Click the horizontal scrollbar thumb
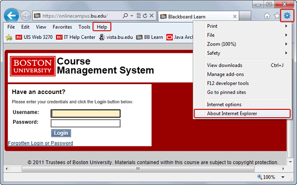This screenshot has height=185, width=297. pyautogui.click(x=138, y=169)
